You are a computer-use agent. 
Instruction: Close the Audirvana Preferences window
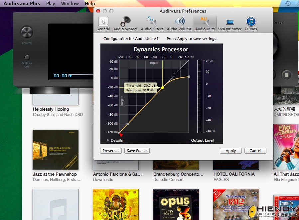click(98, 11)
